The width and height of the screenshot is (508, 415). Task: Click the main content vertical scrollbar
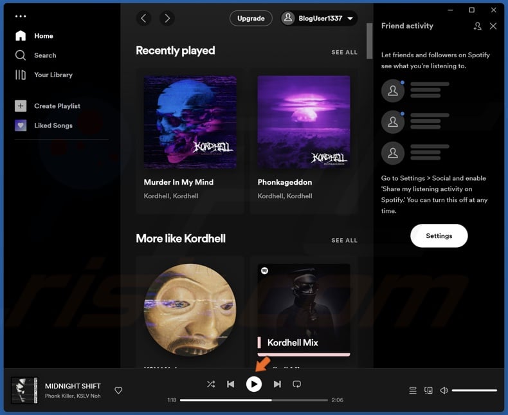pos(369,41)
